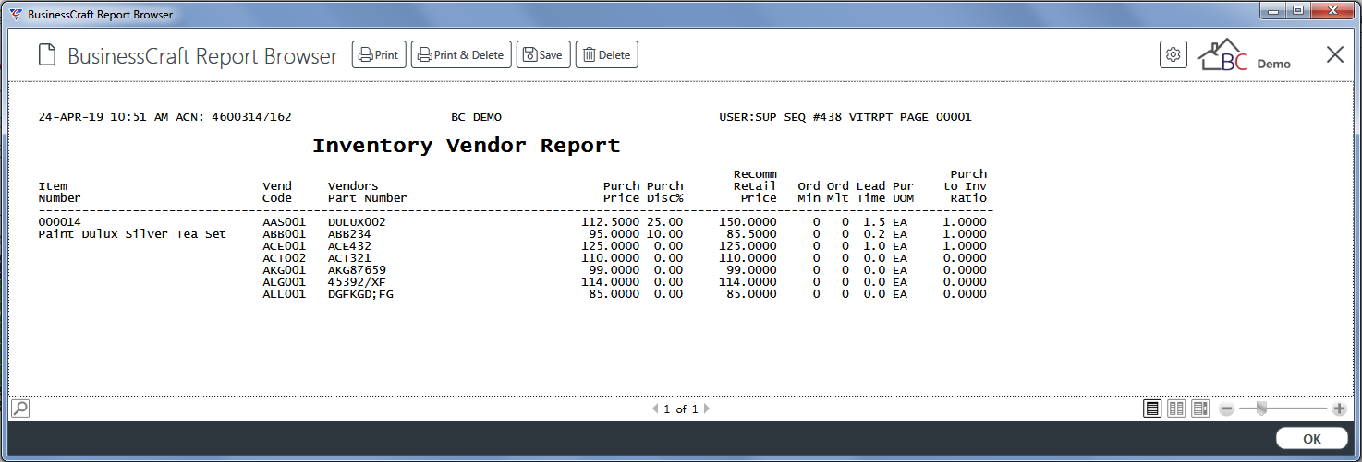Switch to two-page view
Image resolution: width=1362 pixels, height=462 pixels.
point(1176,409)
